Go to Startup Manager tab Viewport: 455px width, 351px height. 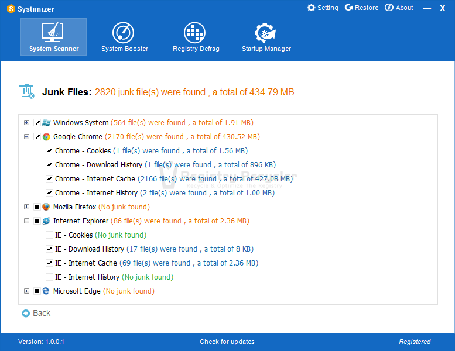tap(266, 37)
